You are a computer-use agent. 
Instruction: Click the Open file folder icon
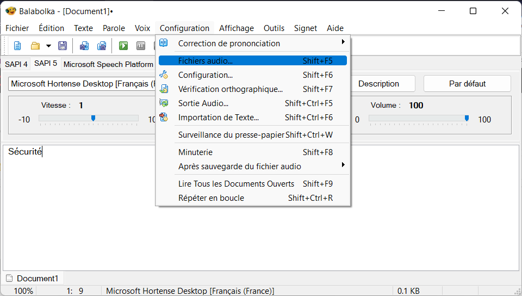click(x=35, y=46)
